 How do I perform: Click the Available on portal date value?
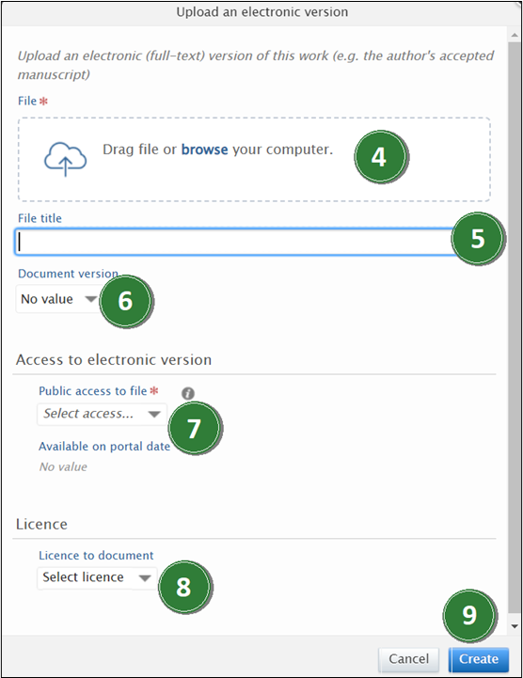tap(63, 467)
